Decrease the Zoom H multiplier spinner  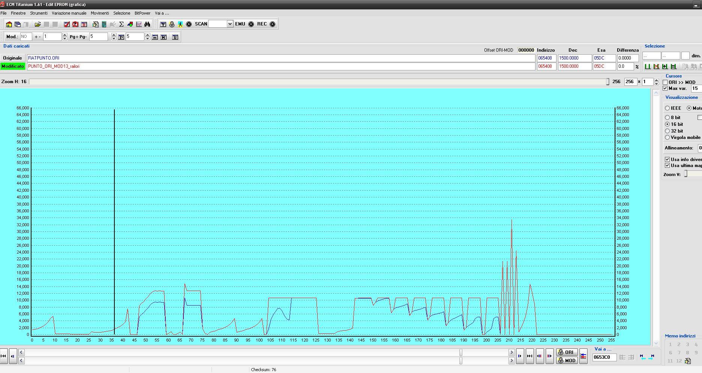pyautogui.click(x=656, y=84)
